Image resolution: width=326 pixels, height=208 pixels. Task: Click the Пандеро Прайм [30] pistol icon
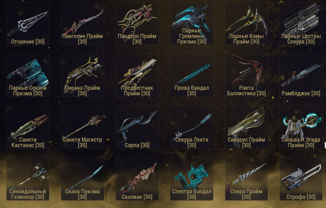(137, 24)
